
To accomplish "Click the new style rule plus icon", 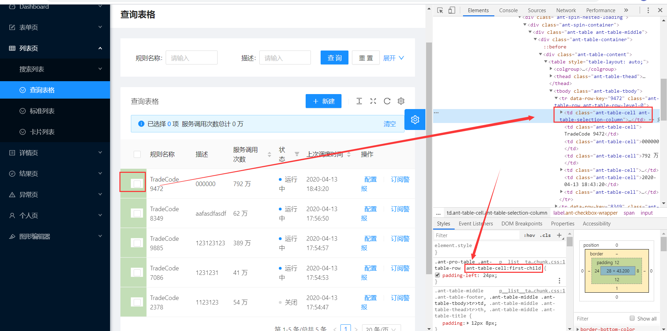I will (x=559, y=235).
